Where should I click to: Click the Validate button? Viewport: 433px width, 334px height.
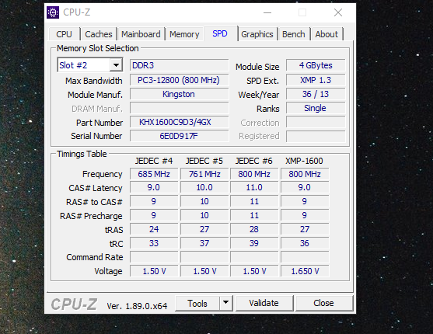[264, 303]
